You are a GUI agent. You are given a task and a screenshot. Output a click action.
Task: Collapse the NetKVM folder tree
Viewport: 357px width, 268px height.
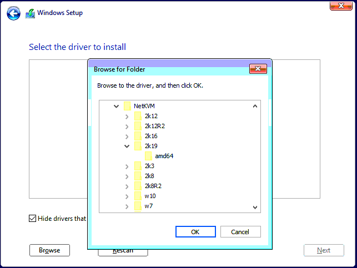coord(117,106)
